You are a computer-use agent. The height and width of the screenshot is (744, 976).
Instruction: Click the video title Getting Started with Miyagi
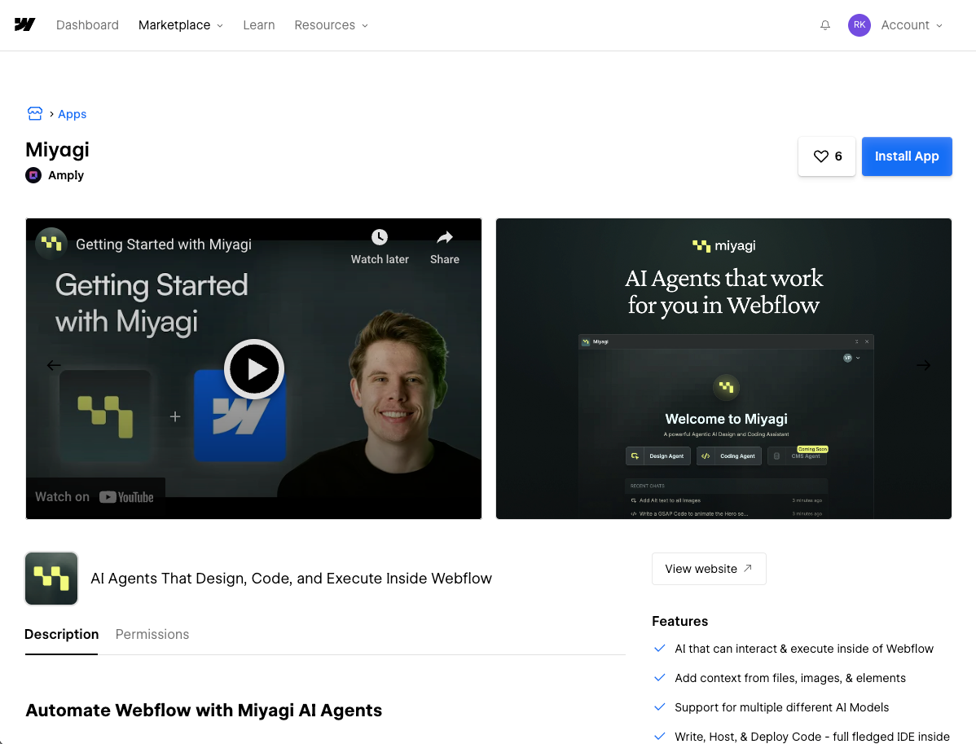coord(164,244)
